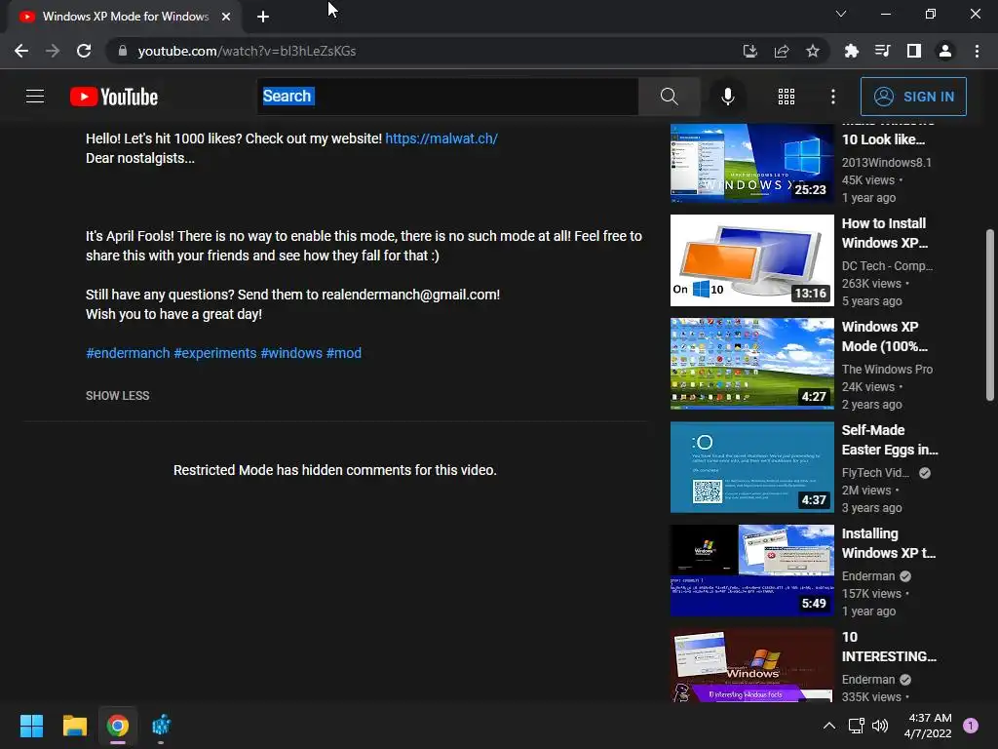The height and width of the screenshot is (749, 998).
Task: Click 'Installing Windows XP t...' title
Action: point(889,543)
